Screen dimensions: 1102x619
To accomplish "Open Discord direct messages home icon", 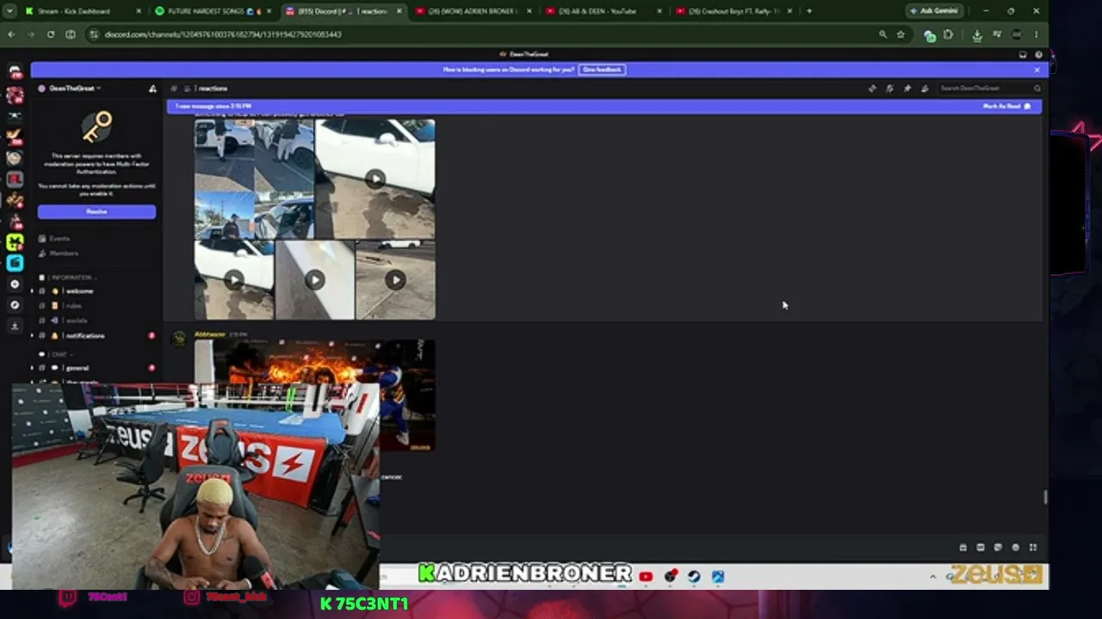I will (15, 71).
